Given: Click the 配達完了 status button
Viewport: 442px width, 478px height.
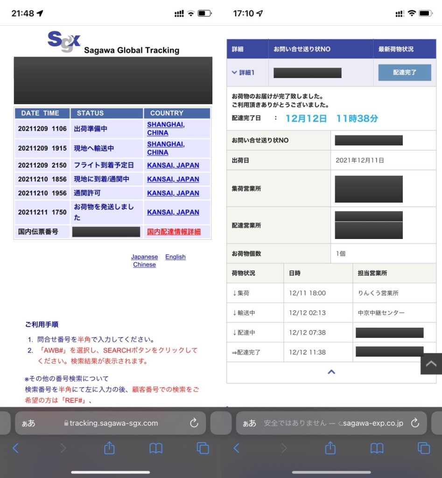Looking at the screenshot, I should click(x=405, y=72).
